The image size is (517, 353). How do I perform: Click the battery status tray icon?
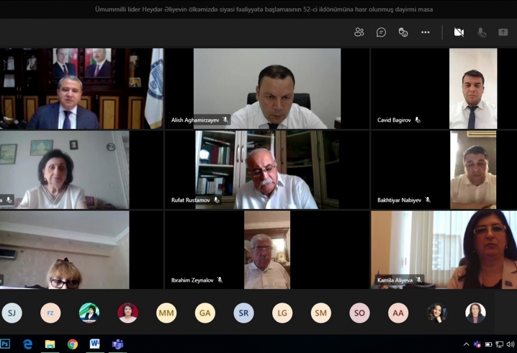click(488, 345)
